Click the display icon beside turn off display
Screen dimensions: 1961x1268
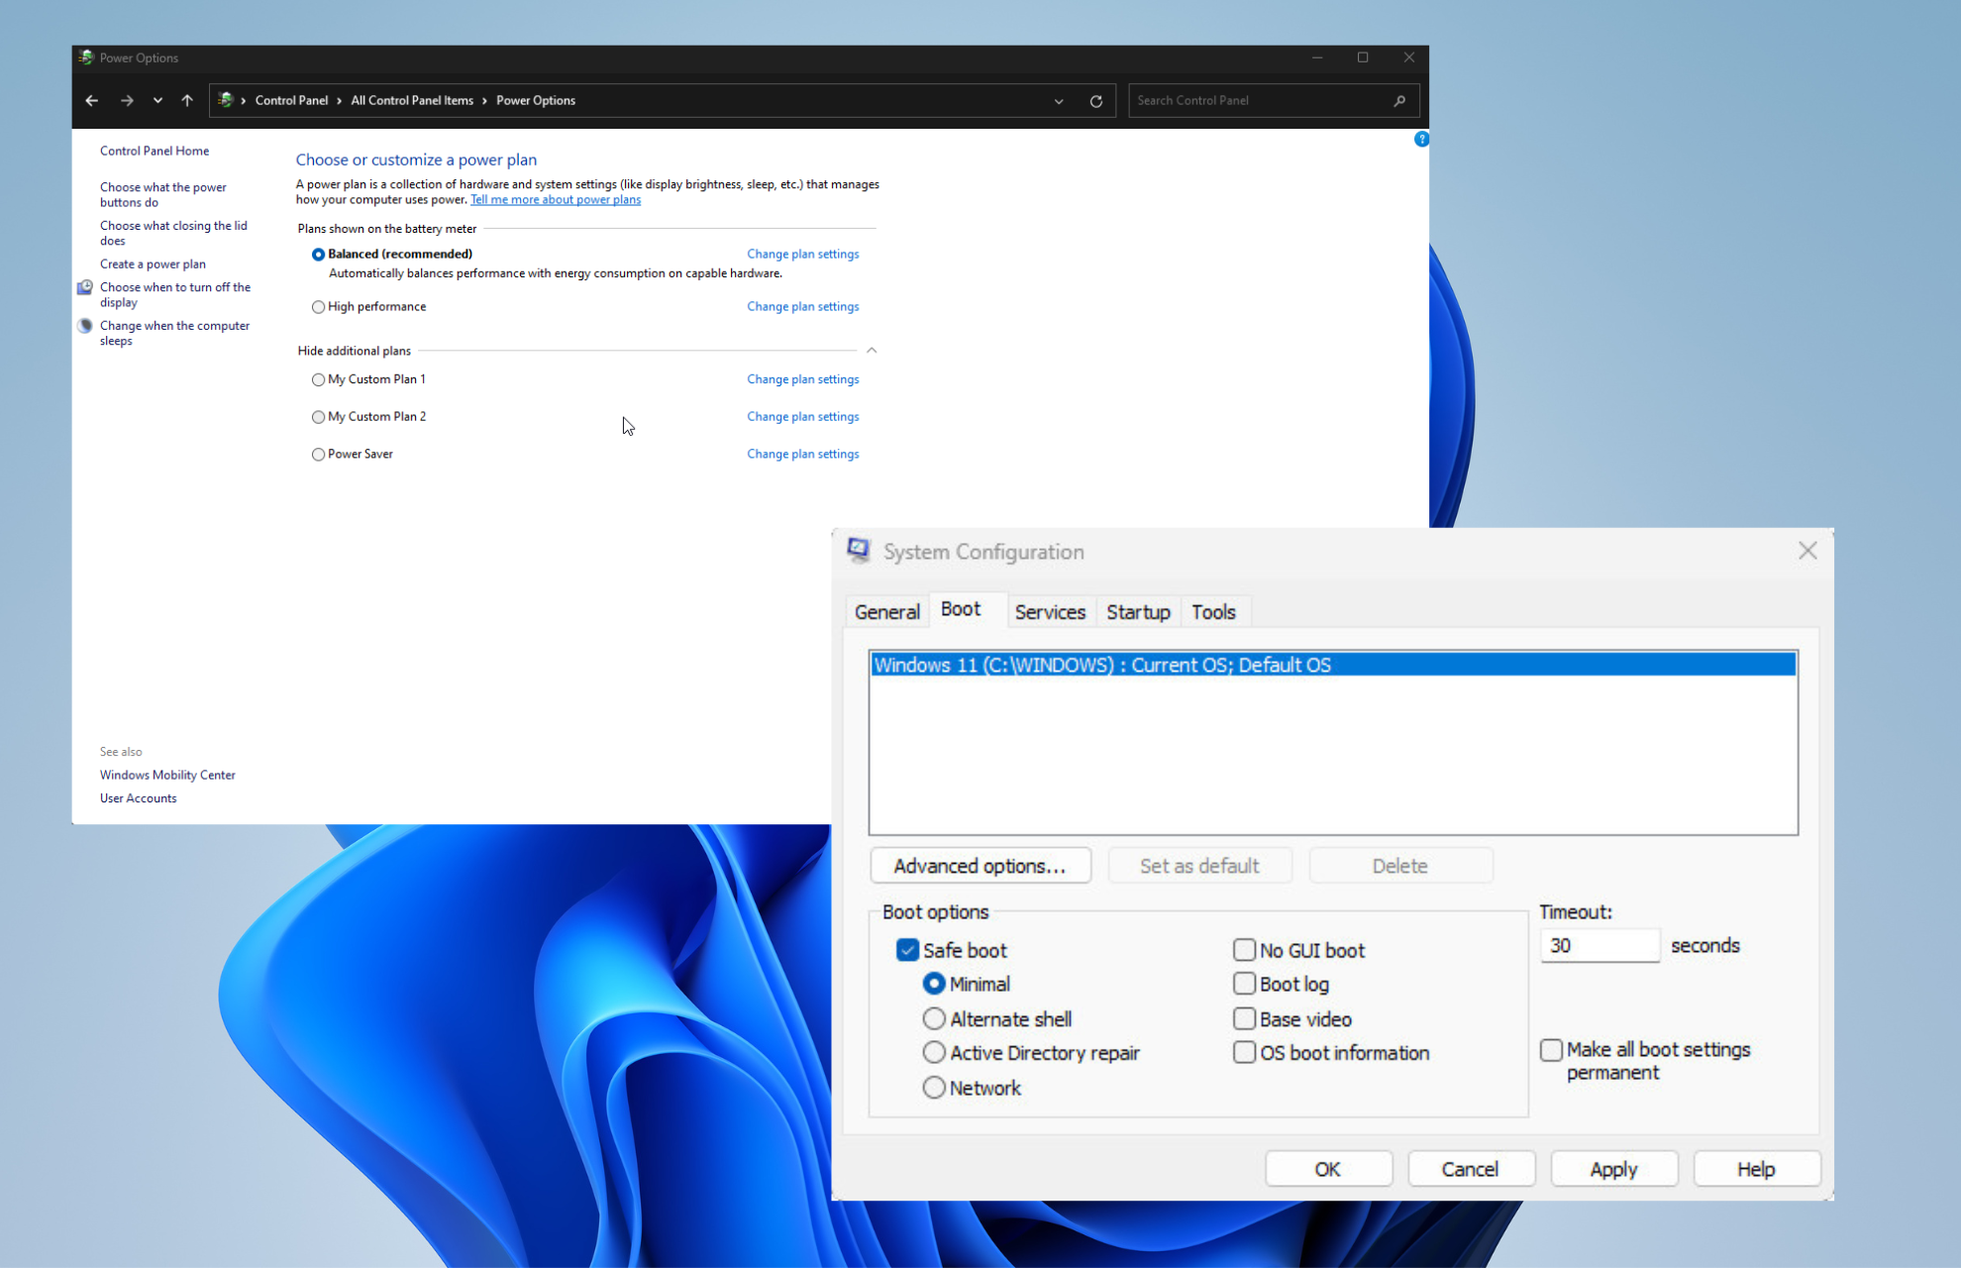(85, 287)
